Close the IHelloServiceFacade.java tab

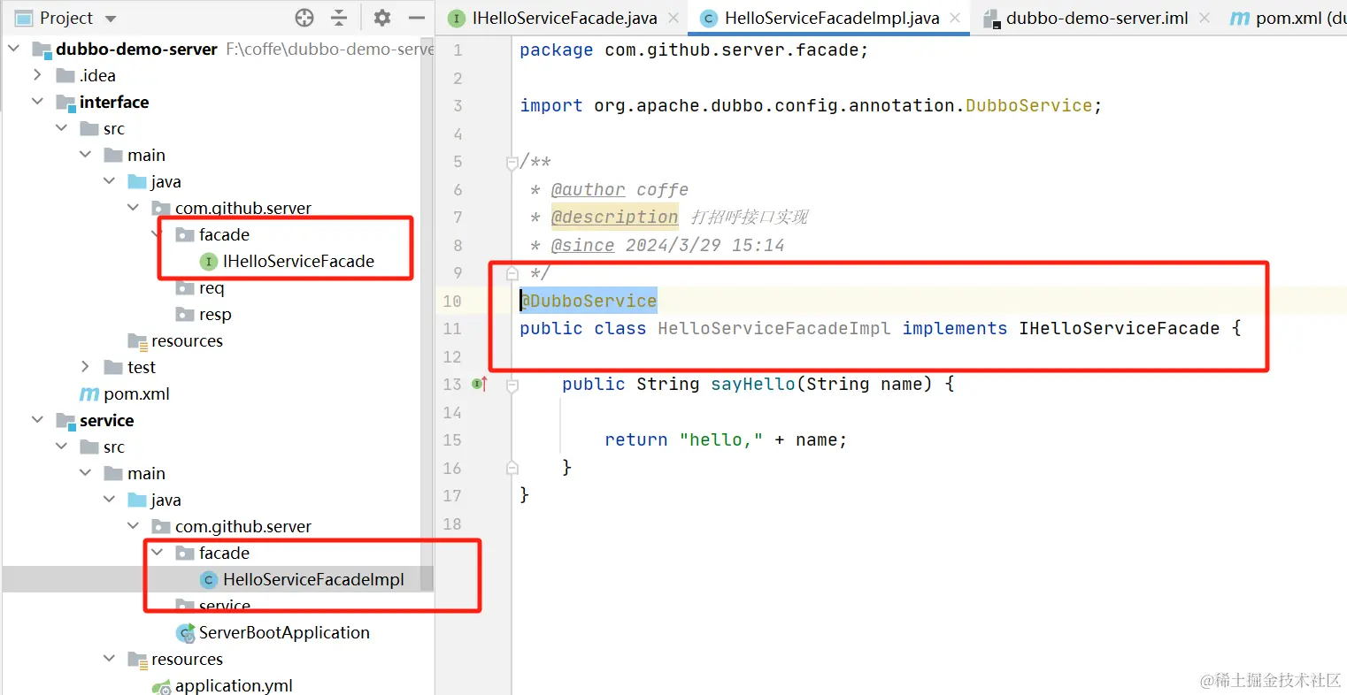(673, 18)
